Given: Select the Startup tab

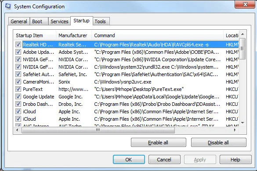Looking at the screenshot, I should 81,21.
